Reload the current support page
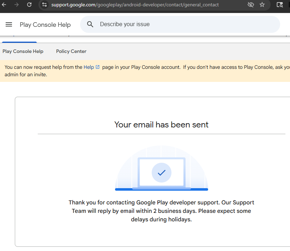290x251 pixels. 29,5
